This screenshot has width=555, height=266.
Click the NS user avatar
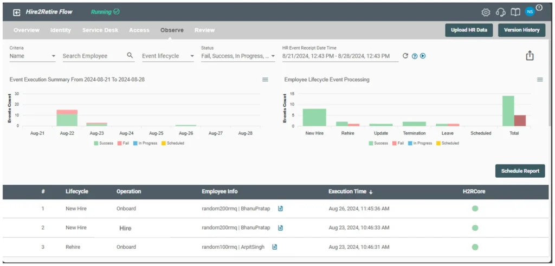click(x=530, y=12)
